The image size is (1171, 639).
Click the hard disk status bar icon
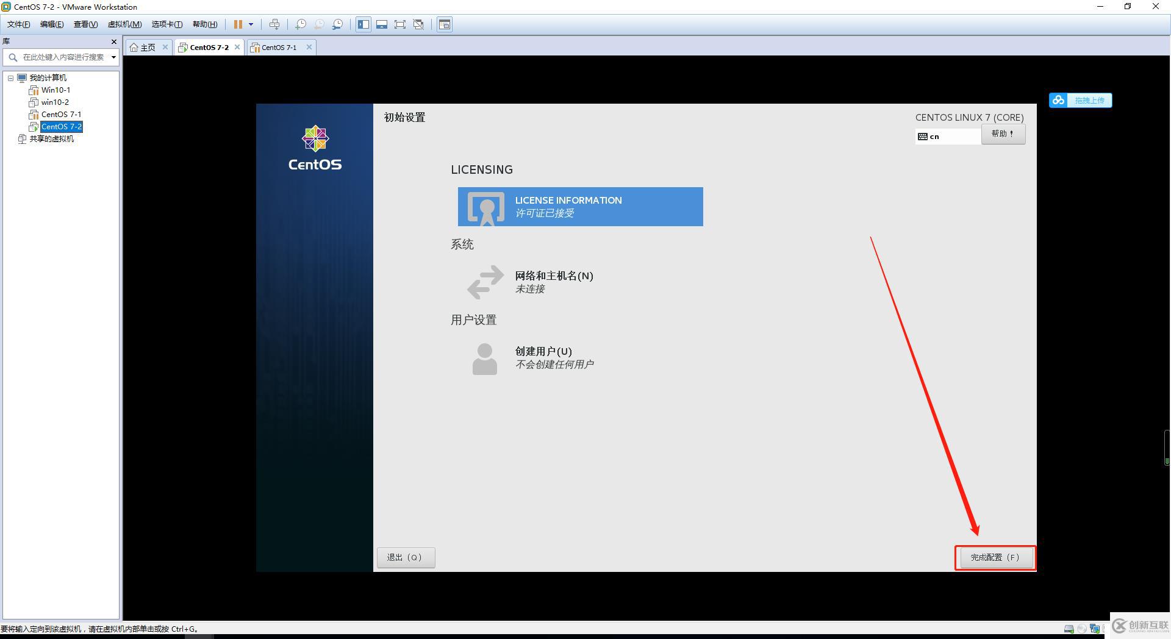point(1069,629)
